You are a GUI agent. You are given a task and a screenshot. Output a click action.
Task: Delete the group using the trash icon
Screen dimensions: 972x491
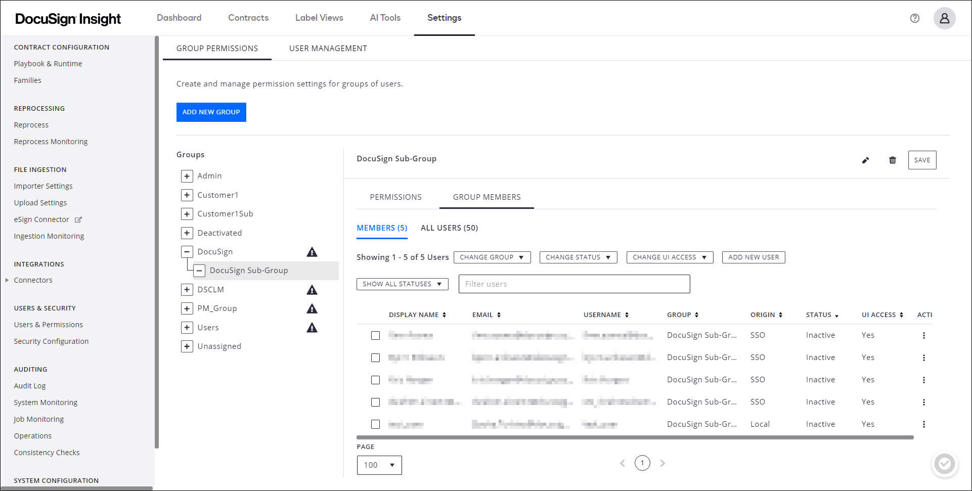(x=893, y=160)
